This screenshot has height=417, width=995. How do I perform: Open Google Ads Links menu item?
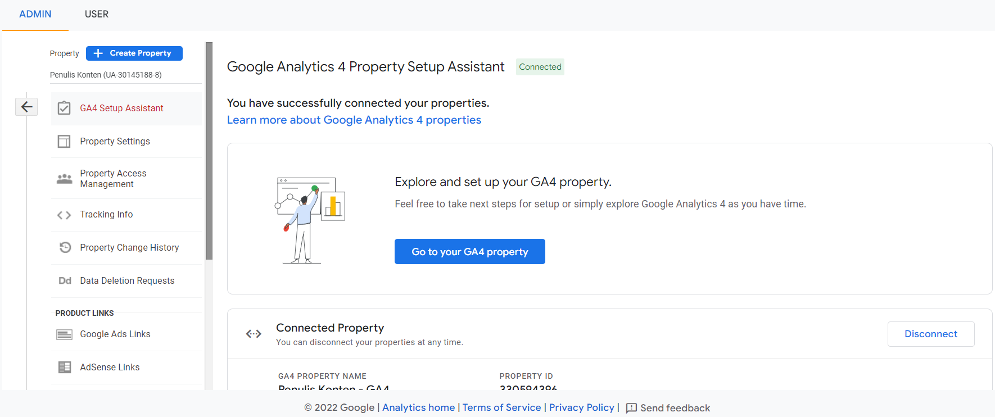pyautogui.click(x=126, y=334)
